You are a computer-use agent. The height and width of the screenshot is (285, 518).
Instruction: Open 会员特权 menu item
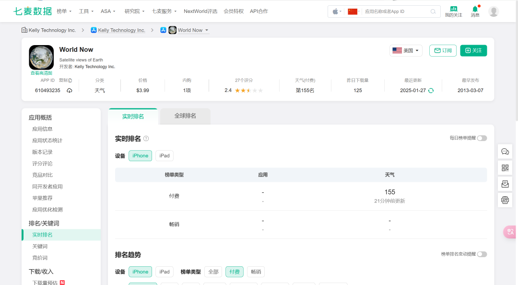[x=234, y=11]
